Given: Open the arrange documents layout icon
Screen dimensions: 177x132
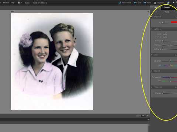Looking at the screenshot, I should coord(20,3).
